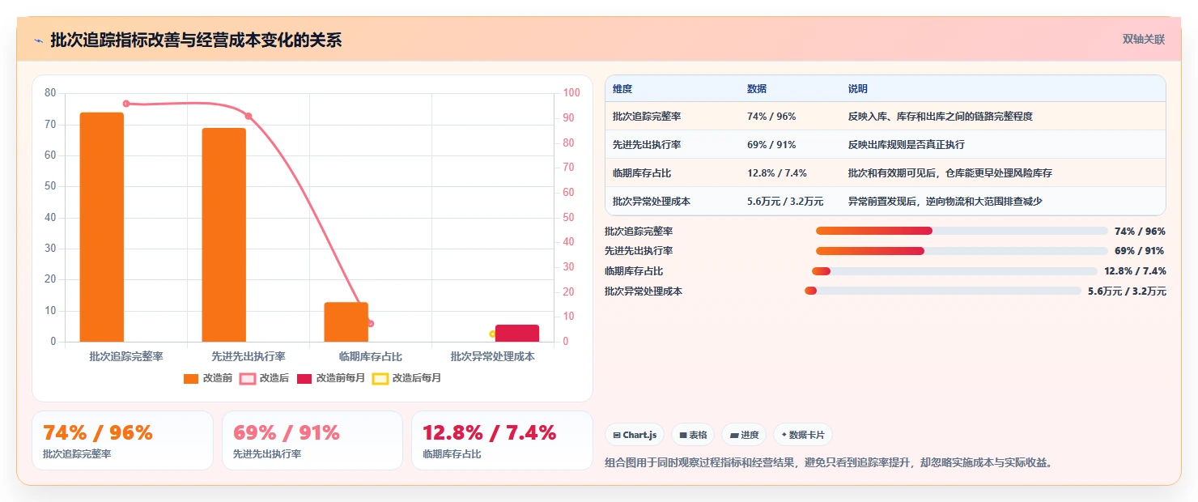Open the 12.8% / 7.4% data card

tap(503, 440)
